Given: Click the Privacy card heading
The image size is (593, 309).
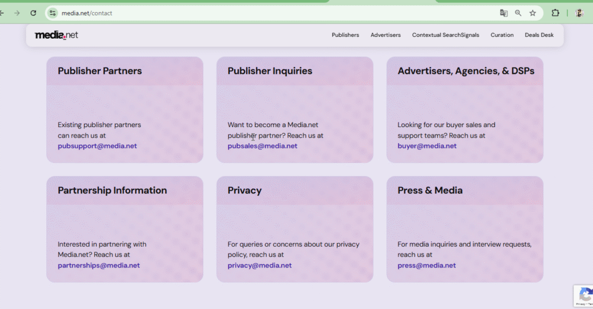Looking at the screenshot, I should [245, 190].
